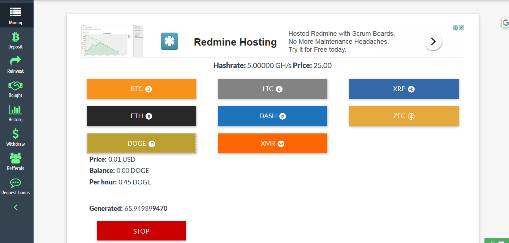
Task: Open ad info icon
Action: (456, 28)
